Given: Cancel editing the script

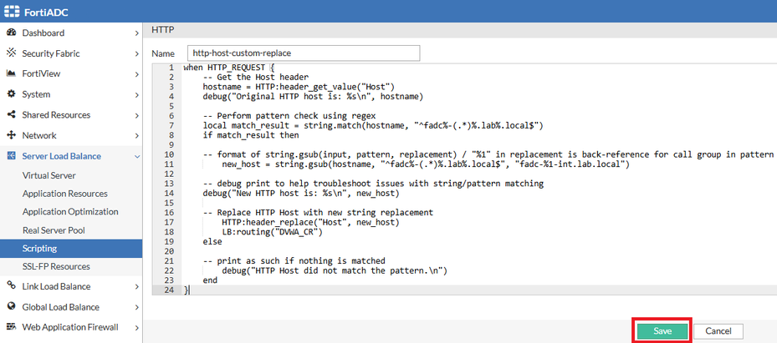Looking at the screenshot, I should [x=718, y=331].
